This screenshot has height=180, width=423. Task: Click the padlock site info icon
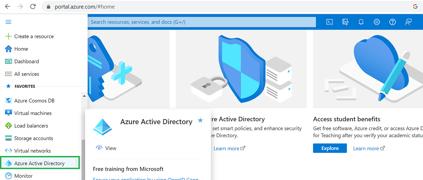(x=49, y=7)
